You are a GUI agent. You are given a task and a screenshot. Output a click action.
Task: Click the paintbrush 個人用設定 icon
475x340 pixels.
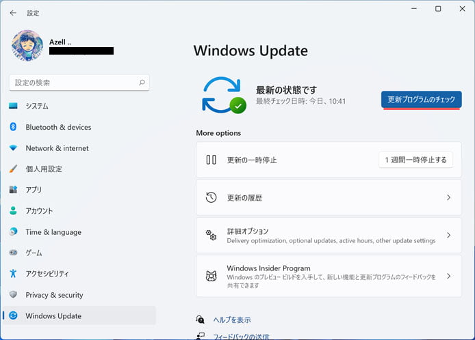[x=13, y=169]
